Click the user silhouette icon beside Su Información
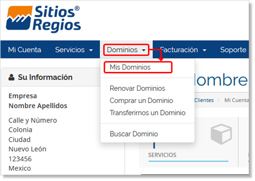This screenshot has height=181, width=255. pos(11,78)
